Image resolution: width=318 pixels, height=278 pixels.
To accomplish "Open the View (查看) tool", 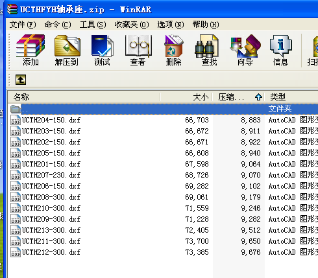I will (138, 50).
